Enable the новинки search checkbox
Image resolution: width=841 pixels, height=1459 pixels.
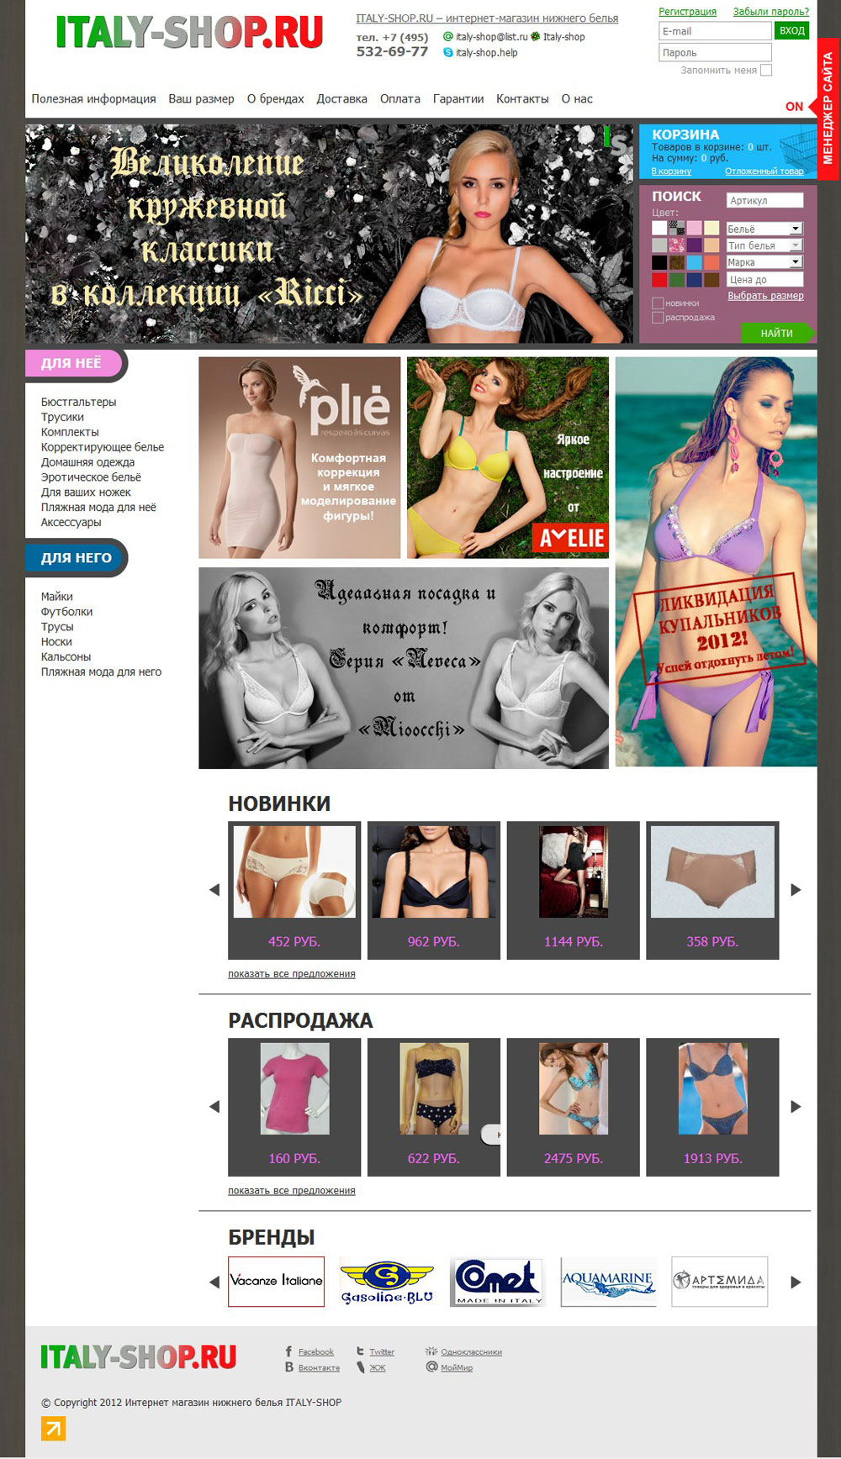(x=658, y=303)
